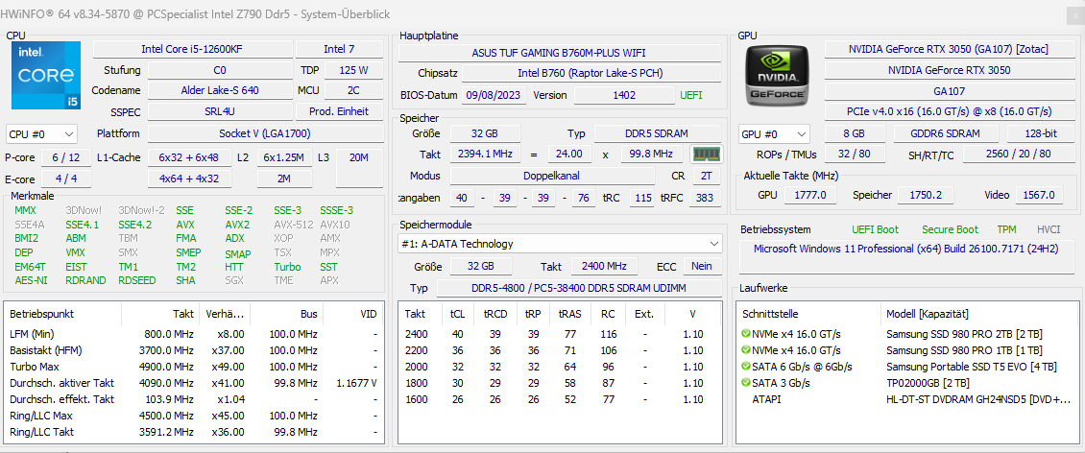
Task: Click the L3 cache 20M field
Action: tap(359, 168)
